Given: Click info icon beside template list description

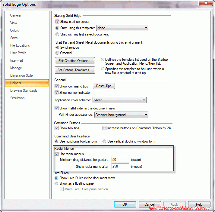Looking at the screenshot, I should 103,59.
